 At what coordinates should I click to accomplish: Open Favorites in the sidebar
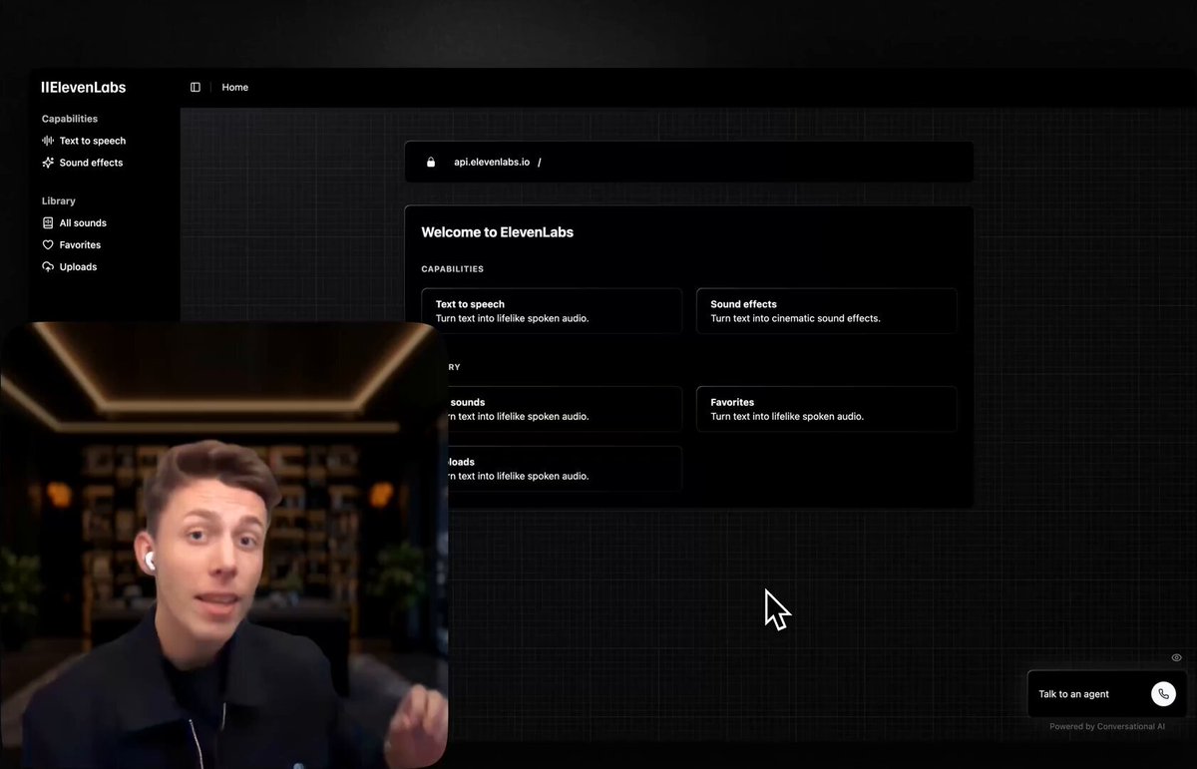point(80,245)
